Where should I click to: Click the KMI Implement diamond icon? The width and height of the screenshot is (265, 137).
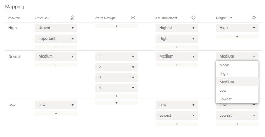point(193,18)
